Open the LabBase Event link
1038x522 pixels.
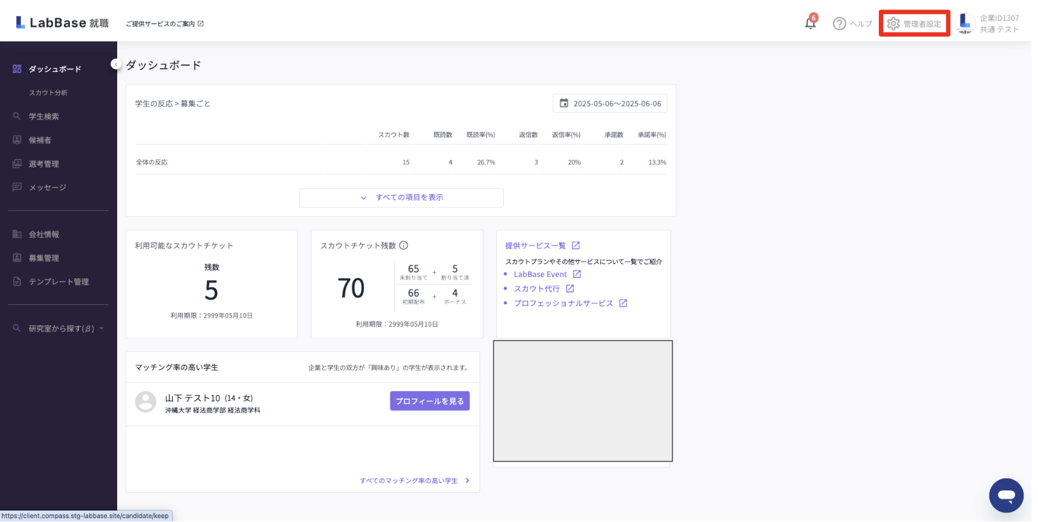pyautogui.click(x=540, y=274)
